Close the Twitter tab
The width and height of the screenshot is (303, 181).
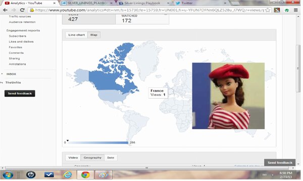[x=225, y=3]
